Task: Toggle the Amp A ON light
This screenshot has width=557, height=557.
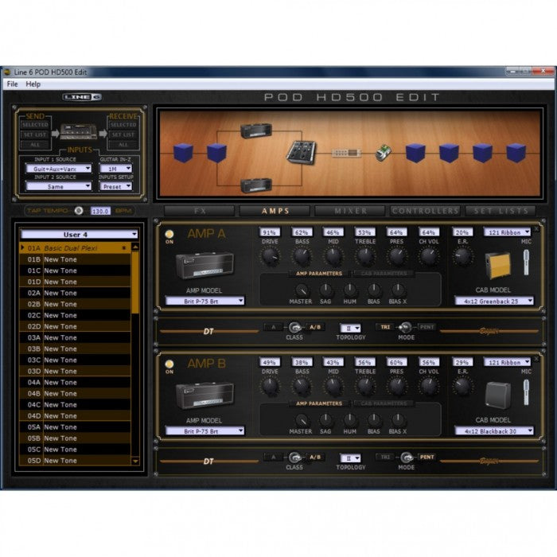Action: 169,234
